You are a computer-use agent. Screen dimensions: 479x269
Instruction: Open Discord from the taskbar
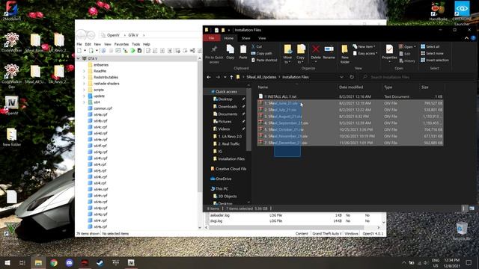70,262
